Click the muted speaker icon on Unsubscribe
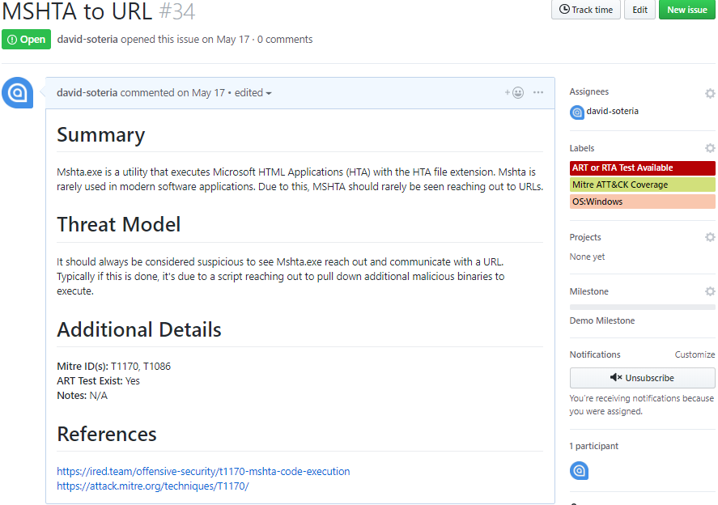The width and height of the screenshot is (718, 505). tap(617, 377)
